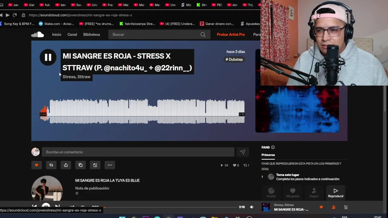Open the Stake.com bookmark

coord(56,24)
